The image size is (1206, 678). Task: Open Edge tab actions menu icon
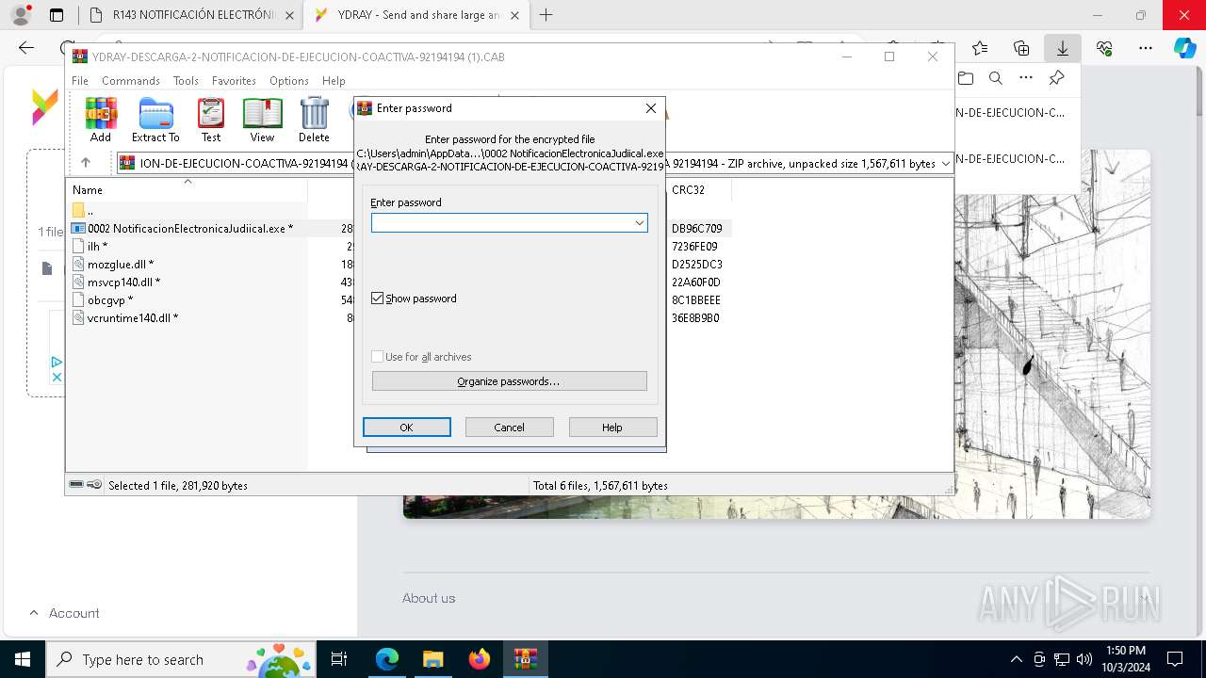point(57,15)
